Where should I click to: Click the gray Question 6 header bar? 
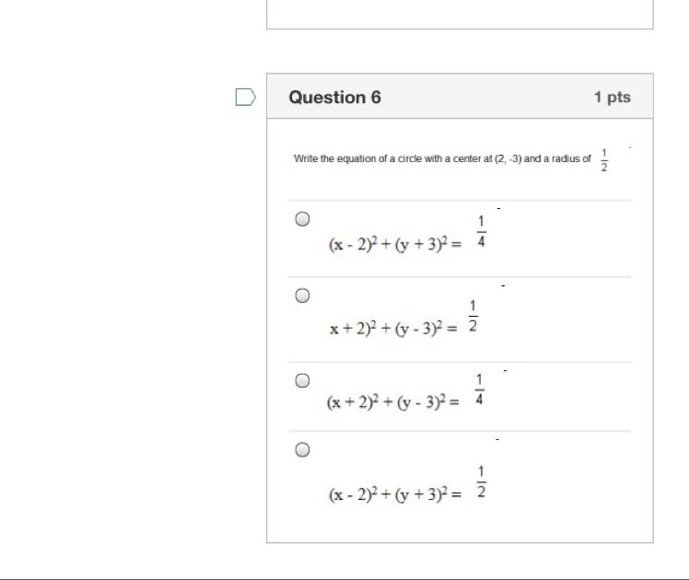point(479,98)
